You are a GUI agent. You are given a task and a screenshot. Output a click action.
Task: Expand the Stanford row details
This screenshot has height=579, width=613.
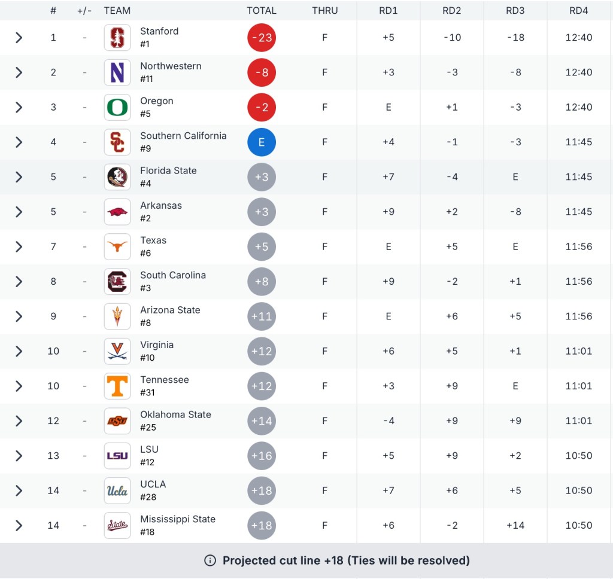(x=19, y=38)
